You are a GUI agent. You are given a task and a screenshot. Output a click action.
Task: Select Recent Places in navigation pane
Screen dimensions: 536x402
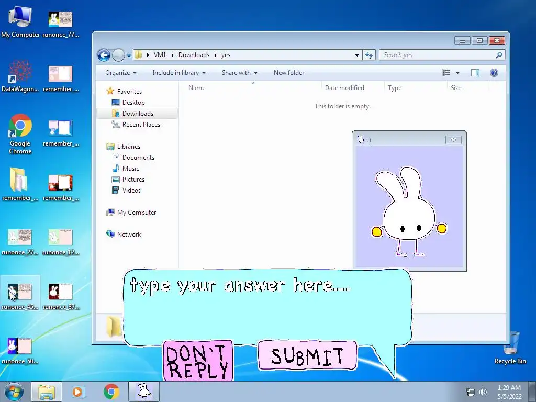(136, 125)
